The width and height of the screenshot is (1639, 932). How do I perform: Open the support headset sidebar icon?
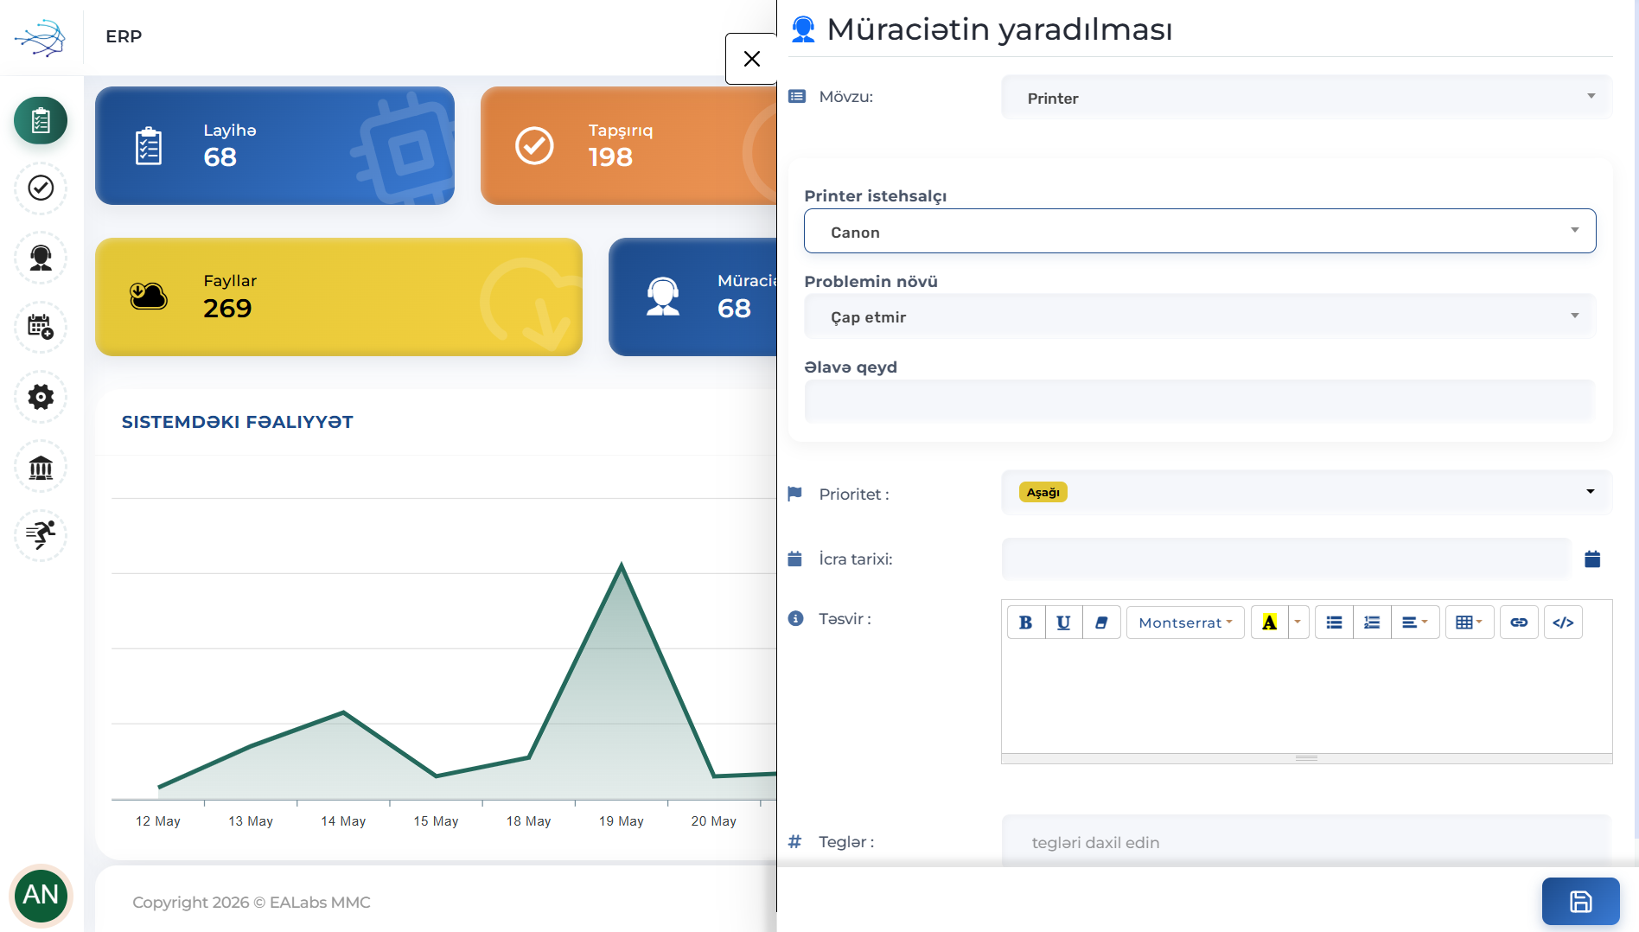[x=41, y=258]
